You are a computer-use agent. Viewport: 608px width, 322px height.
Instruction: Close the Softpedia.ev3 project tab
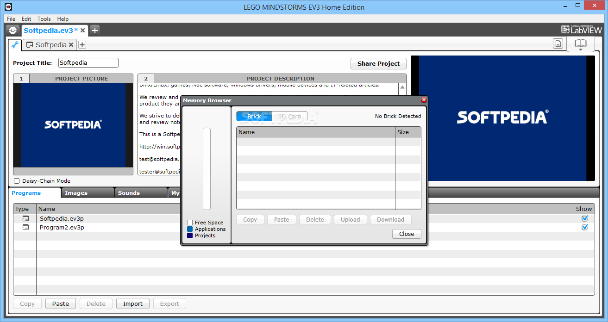[83, 30]
